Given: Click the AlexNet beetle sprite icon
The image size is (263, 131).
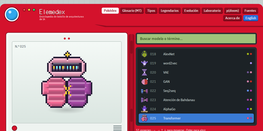Looking at the screenshot, I should [x=144, y=54].
